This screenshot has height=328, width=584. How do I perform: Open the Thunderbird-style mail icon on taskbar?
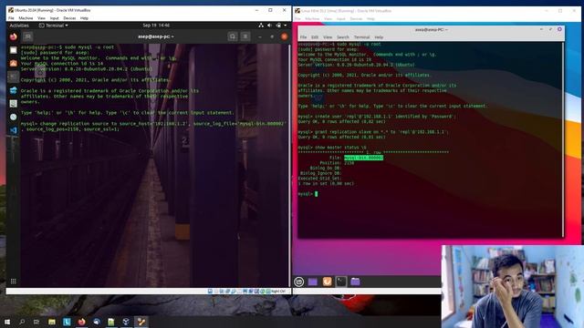(97, 322)
